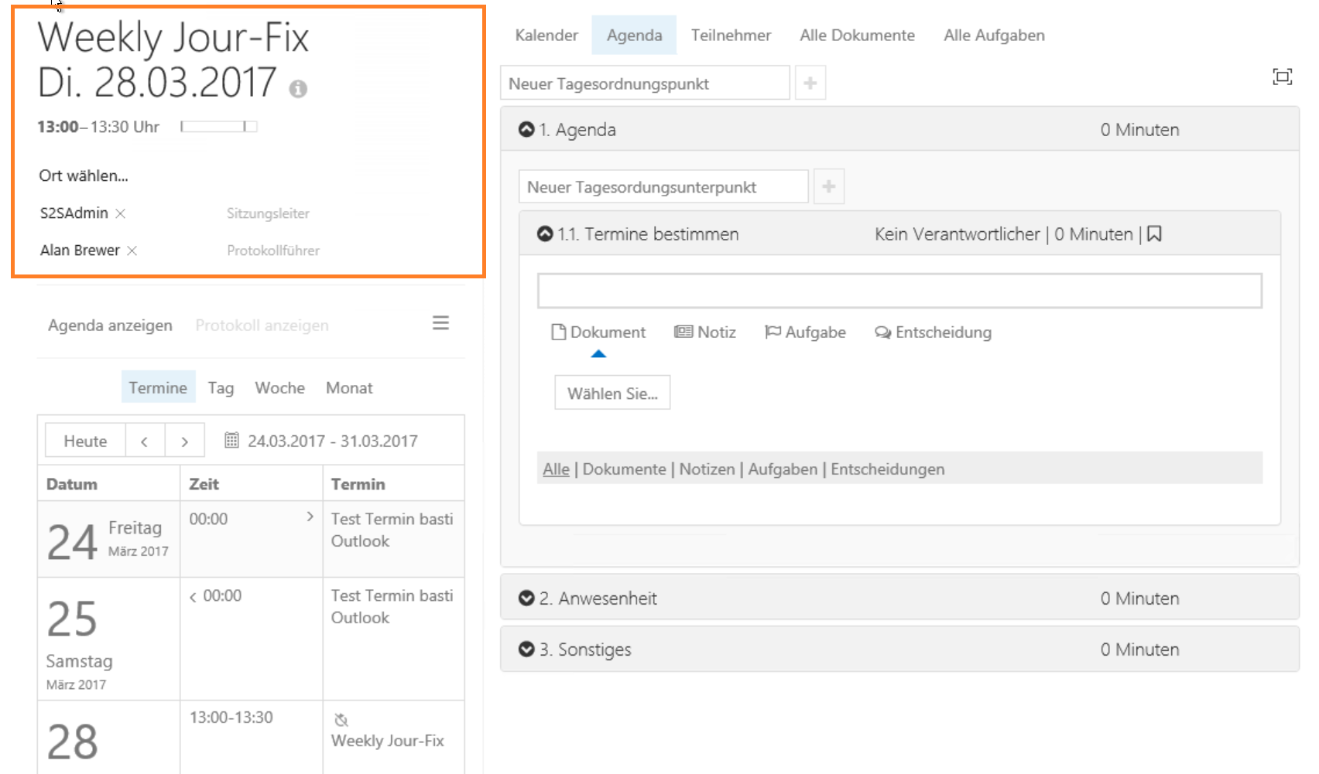Click the fullscreen icon at top right
Screen dimensions: 1319x774
1283,77
